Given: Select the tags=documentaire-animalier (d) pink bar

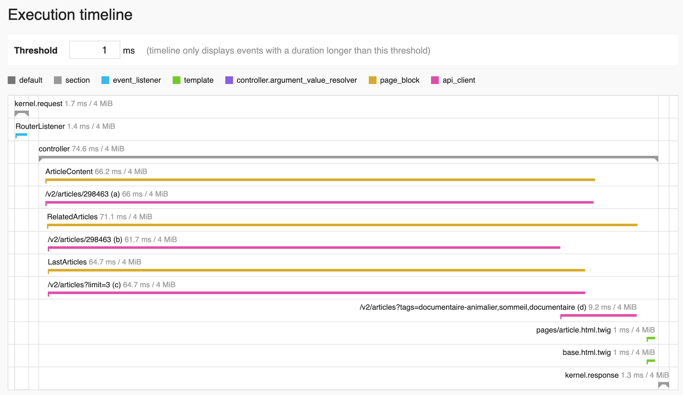Looking at the screenshot, I should [x=599, y=316].
